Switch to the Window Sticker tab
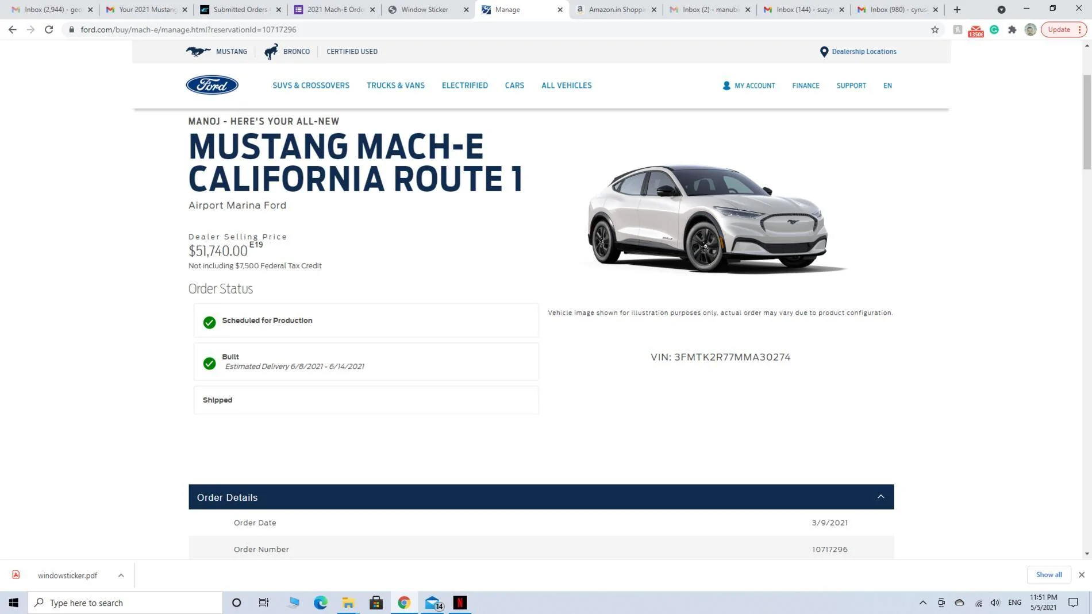1092x614 pixels. (x=424, y=9)
